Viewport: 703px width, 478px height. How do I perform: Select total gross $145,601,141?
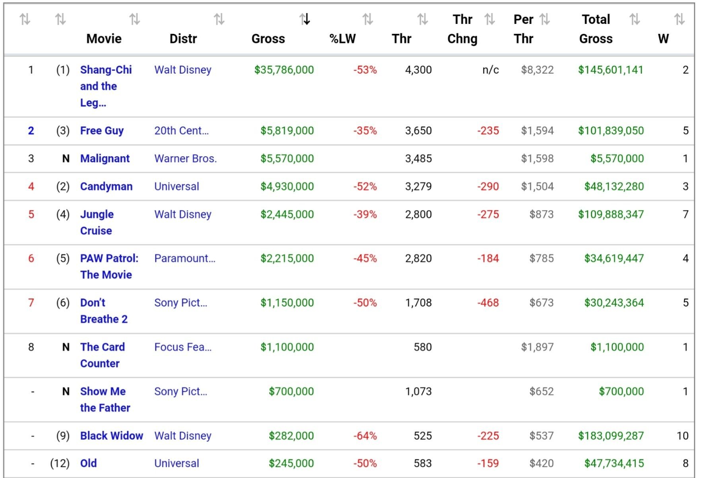611,70
